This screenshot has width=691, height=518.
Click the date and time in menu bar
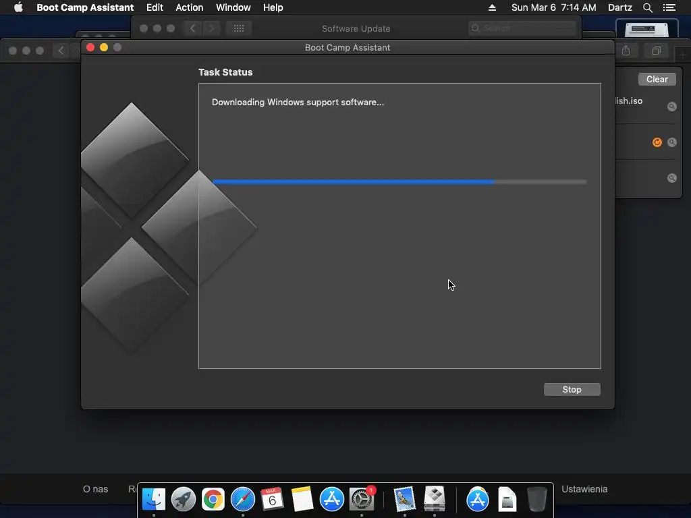pyautogui.click(x=553, y=7)
